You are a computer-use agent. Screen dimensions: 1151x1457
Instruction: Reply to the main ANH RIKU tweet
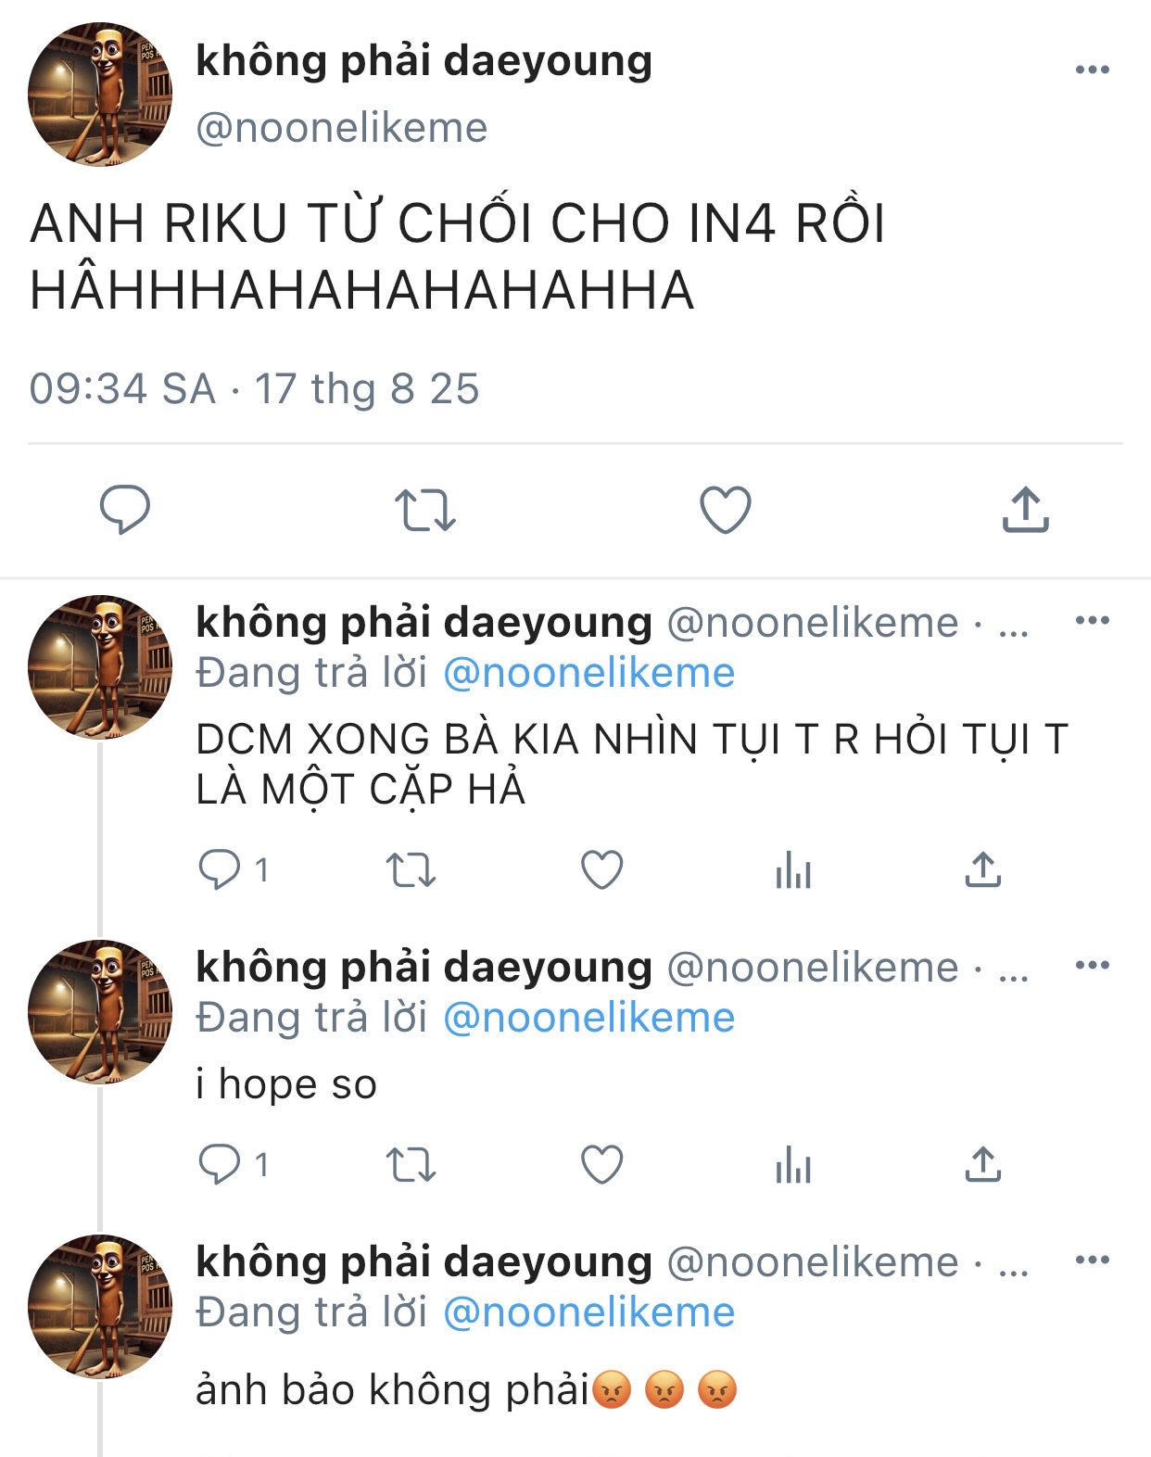(x=125, y=509)
